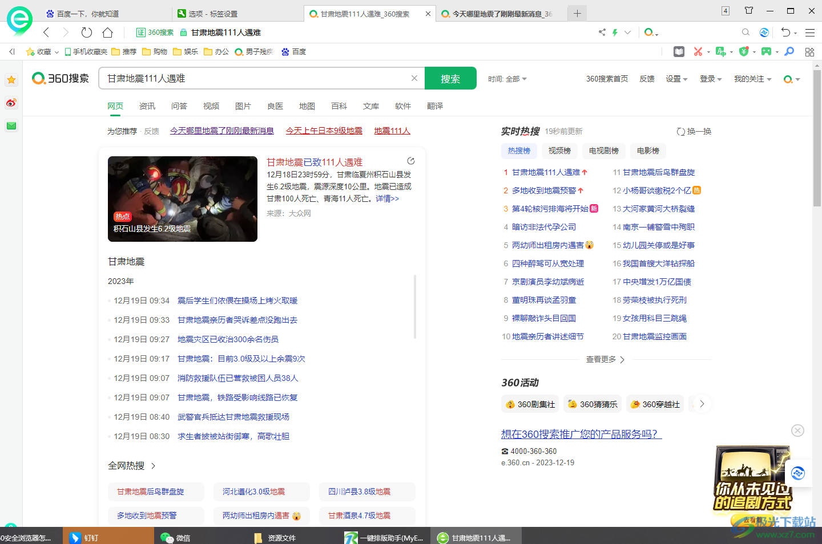The height and width of the screenshot is (544, 822).
Task: Switch hot list to 视频榜
Action: pyautogui.click(x=559, y=151)
